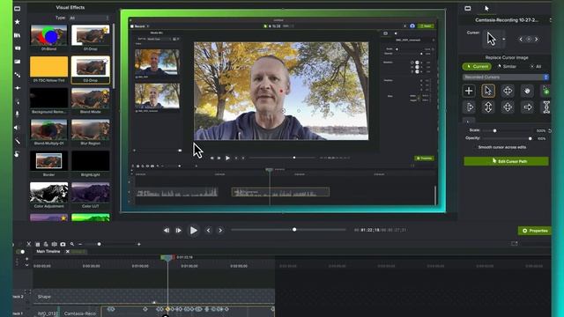Select the grabbing hand cursor image
This screenshot has width=564, height=317.
pos(527,91)
